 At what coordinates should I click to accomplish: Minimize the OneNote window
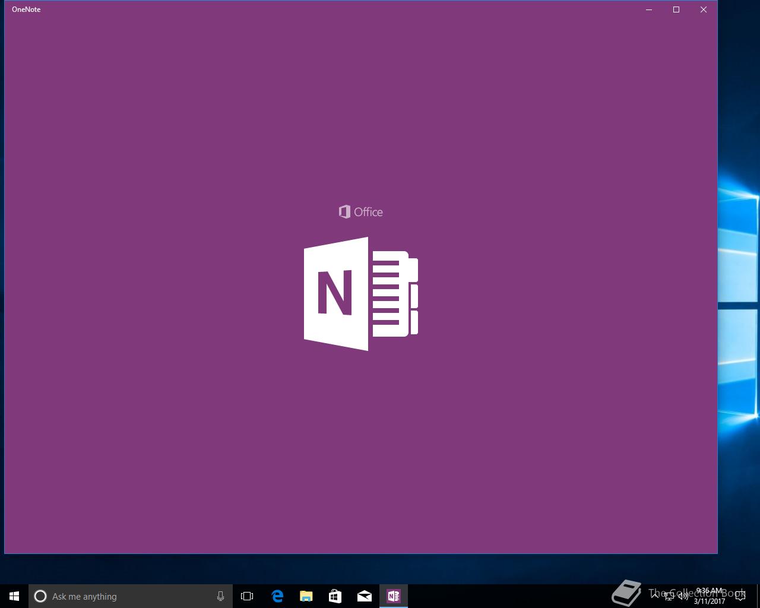point(649,9)
